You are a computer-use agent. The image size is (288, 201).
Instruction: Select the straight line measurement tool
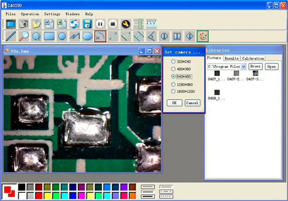pyautogui.click(x=11, y=36)
